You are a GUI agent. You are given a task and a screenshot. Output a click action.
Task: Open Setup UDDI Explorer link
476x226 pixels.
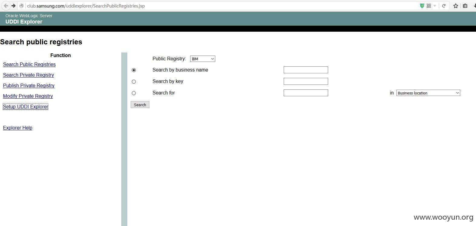click(26, 107)
